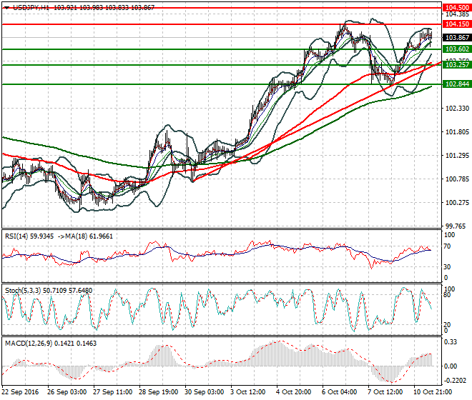Image resolution: width=472 pixels, height=400 pixels.
Task: Click the 4 Oct 20:00 time axis label
Action: [x=294, y=392]
